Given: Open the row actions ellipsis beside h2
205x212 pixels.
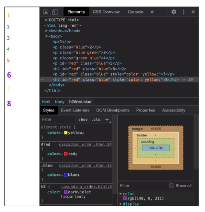Looking at the screenshot, I should point(42,79).
